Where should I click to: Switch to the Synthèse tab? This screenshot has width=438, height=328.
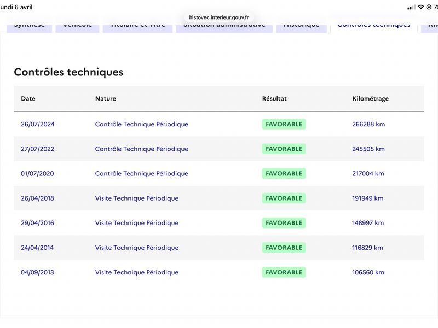coord(30,26)
